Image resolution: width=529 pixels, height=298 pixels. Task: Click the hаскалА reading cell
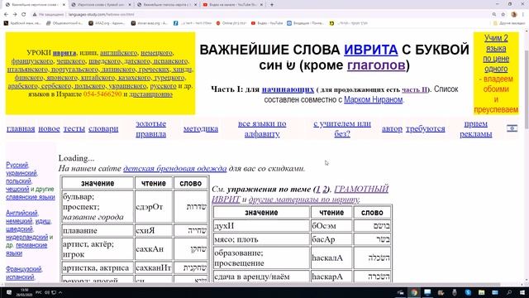[x=331, y=257]
